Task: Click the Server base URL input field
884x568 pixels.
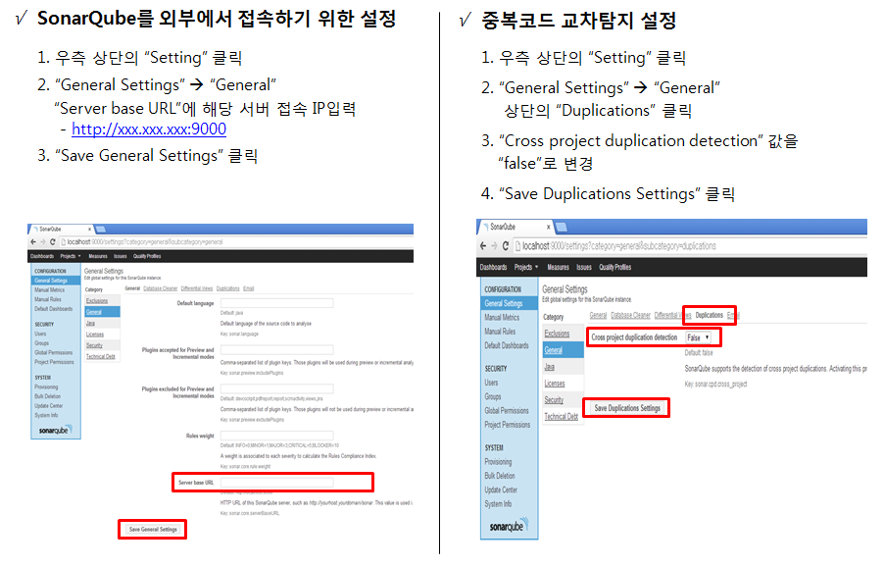Action: (276, 483)
